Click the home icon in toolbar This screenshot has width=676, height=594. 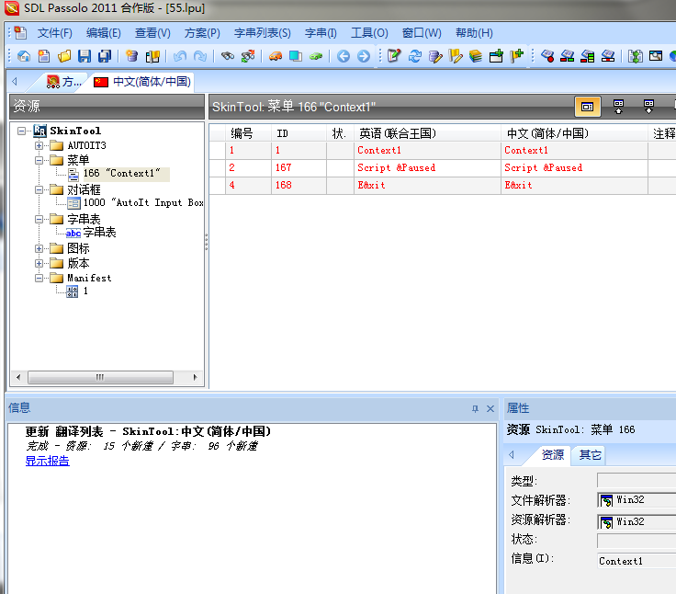[24, 56]
